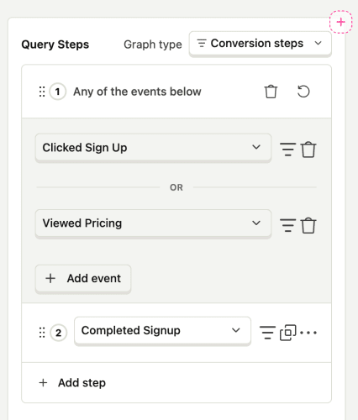Screen dimensions: 358x420
Task: Grab the drag handle for step 1
Action: 42,92
